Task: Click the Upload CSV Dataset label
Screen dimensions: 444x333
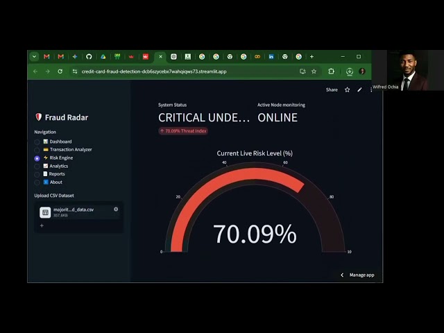Action: coord(54,196)
